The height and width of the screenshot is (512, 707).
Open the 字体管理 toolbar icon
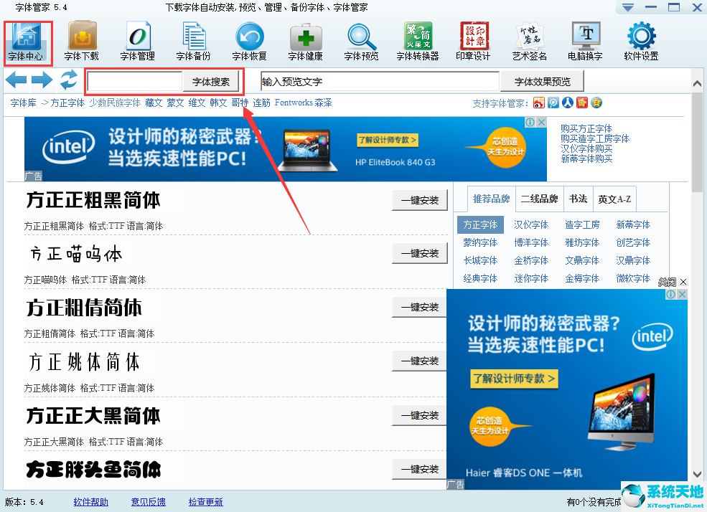[x=138, y=42]
